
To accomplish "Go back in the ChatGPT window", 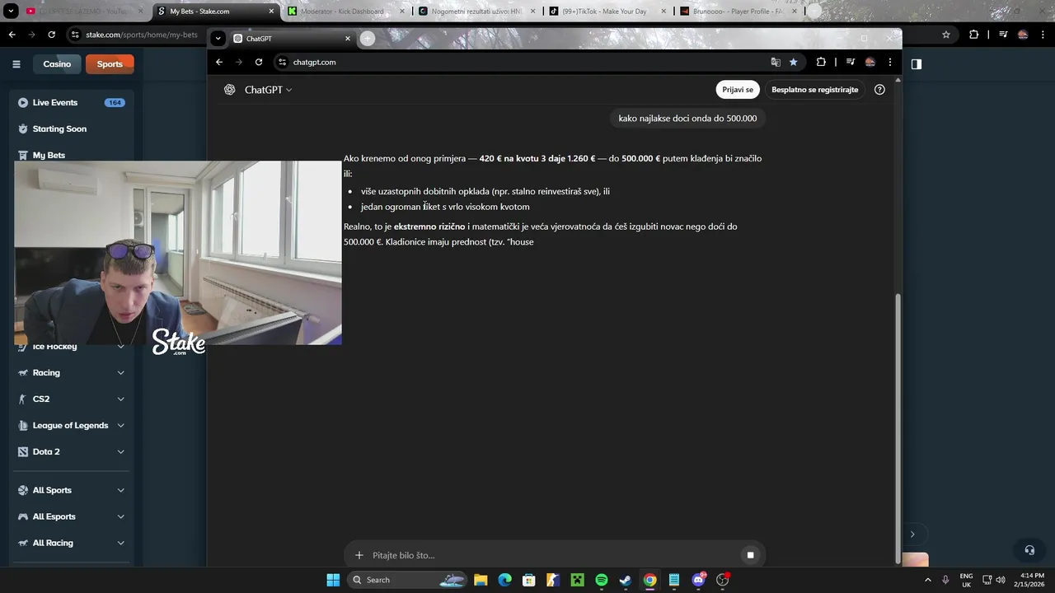I will click(x=219, y=62).
